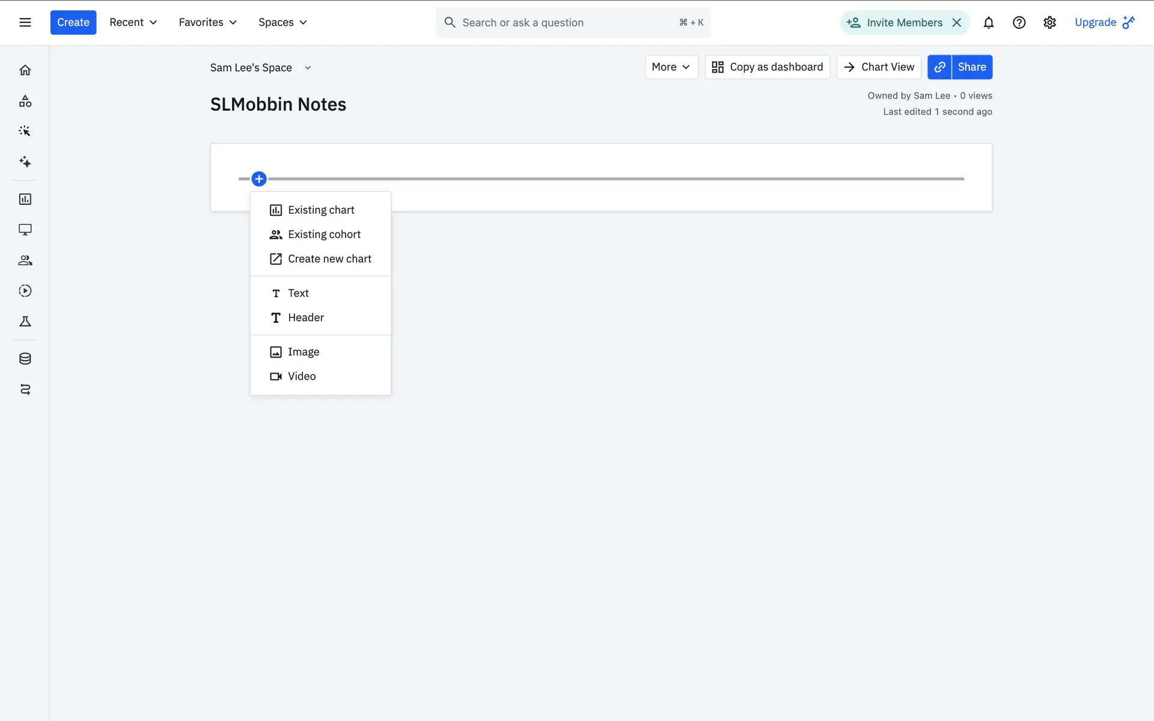
Task: Choose Header from insert menu
Action: [x=305, y=317]
